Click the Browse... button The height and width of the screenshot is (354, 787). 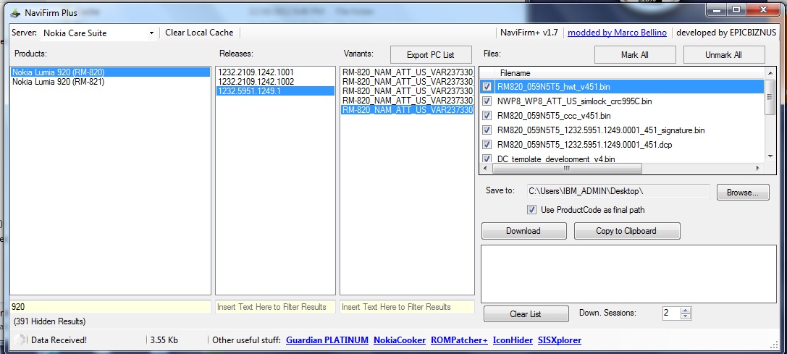[743, 193]
